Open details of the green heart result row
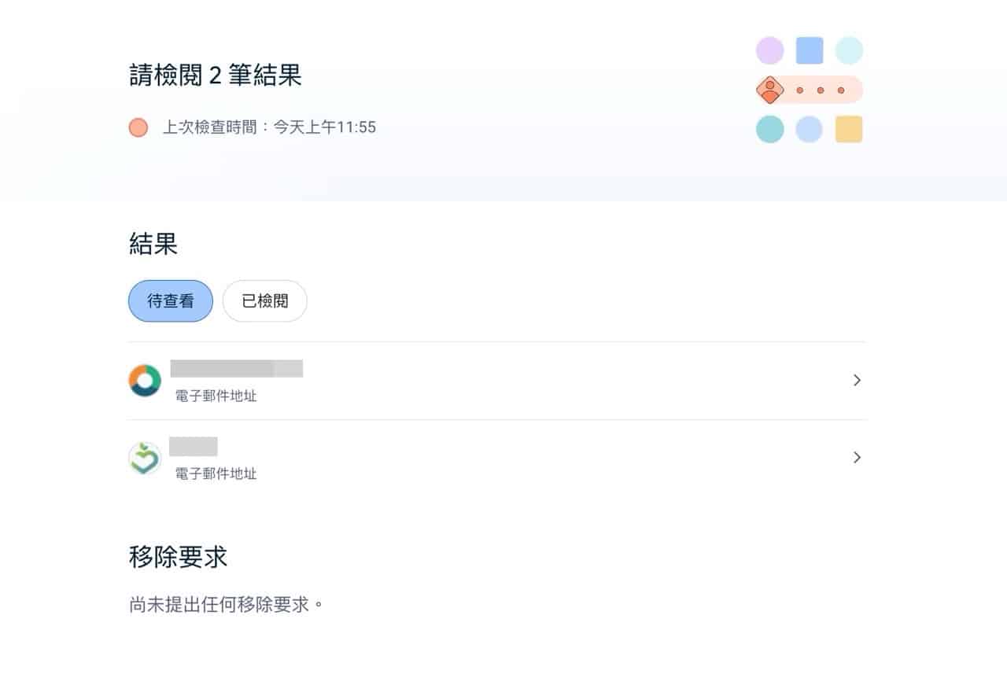The height and width of the screenshot is (678, 1007). tap(496, 458)
